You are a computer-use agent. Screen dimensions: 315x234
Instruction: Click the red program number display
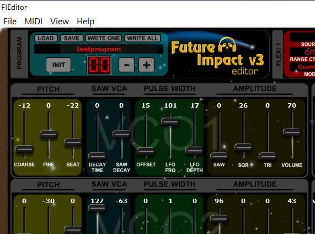(x=99, y=65)
